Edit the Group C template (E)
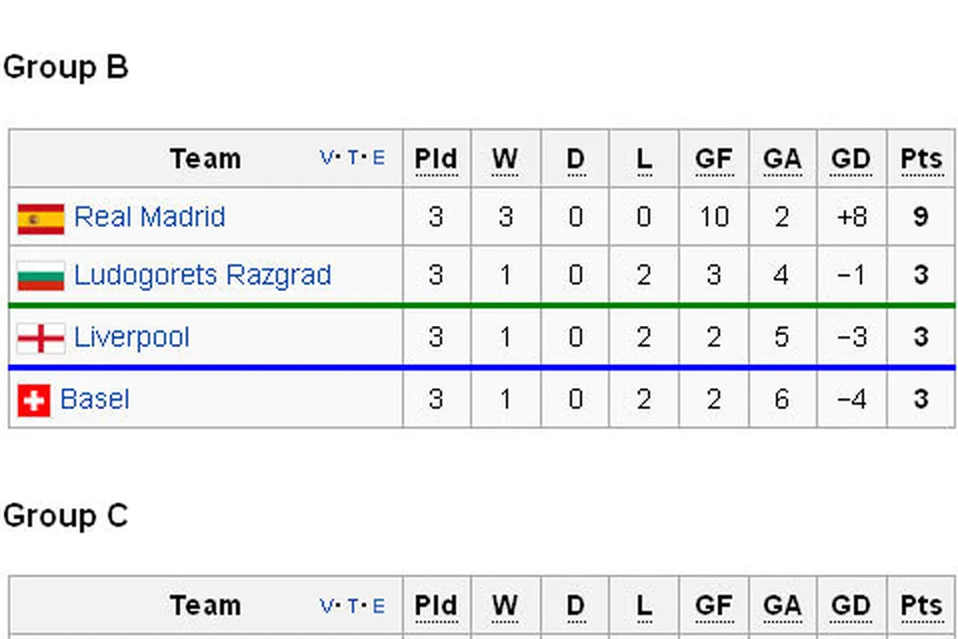This screenshot has height=639, width=958. point(378,606)
